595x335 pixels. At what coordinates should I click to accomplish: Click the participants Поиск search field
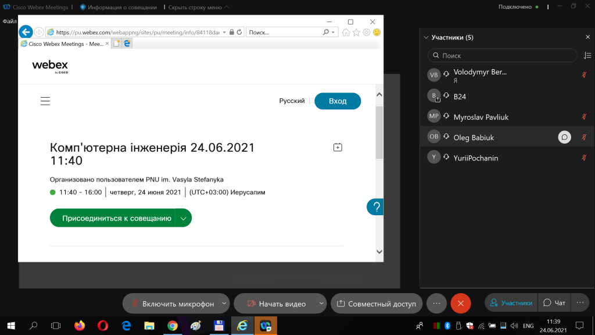[502, 55]
